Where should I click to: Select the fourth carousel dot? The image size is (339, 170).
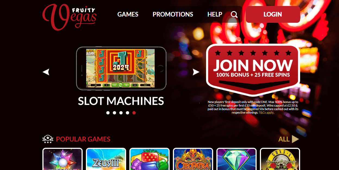point(127,113)
